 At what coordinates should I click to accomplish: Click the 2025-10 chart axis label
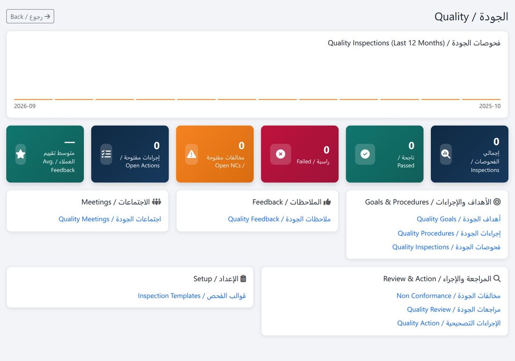[490, 106]
